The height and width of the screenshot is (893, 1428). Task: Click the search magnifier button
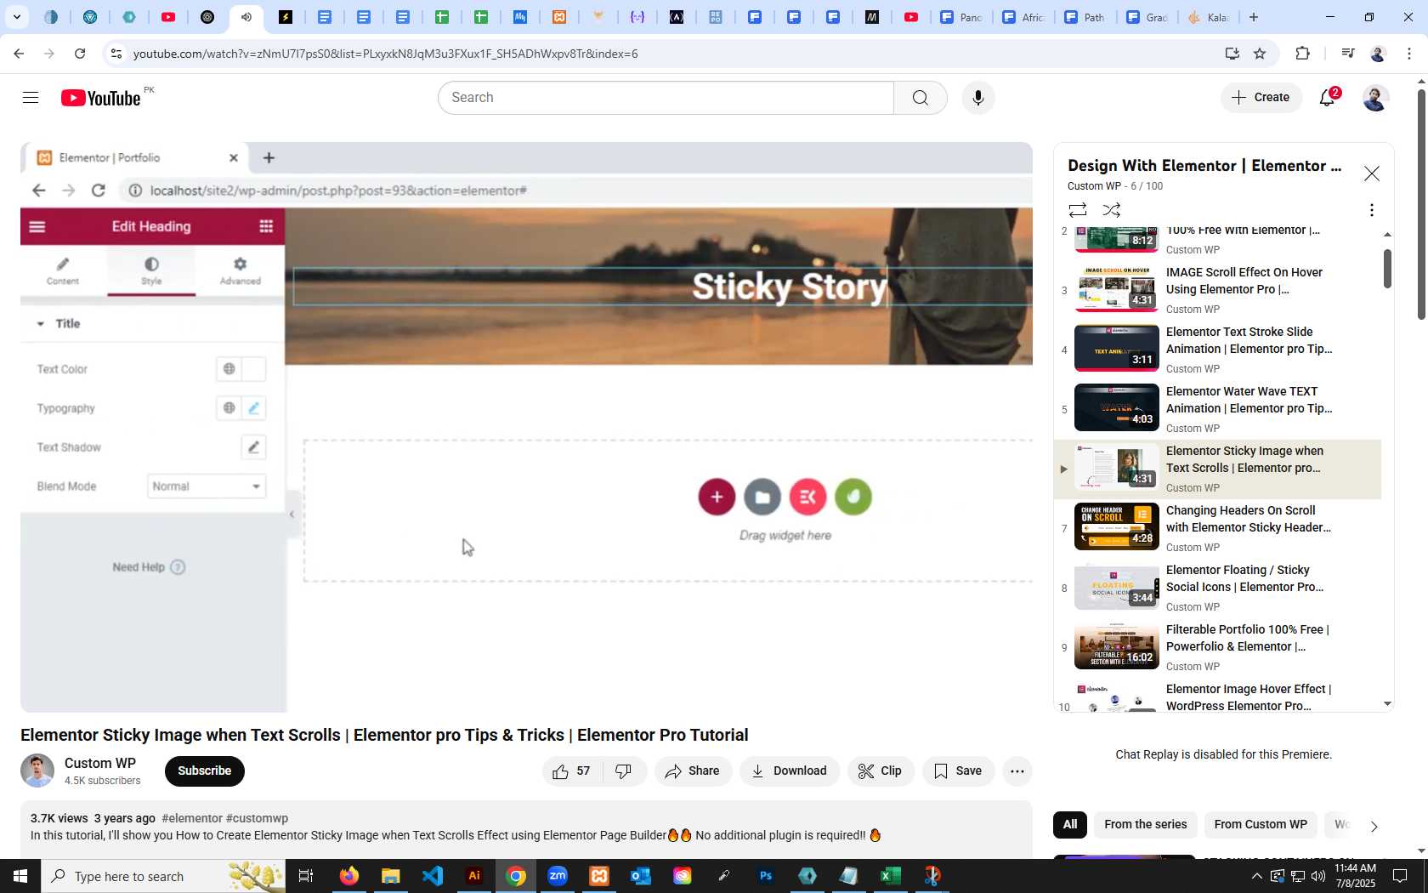pos(920,98)
